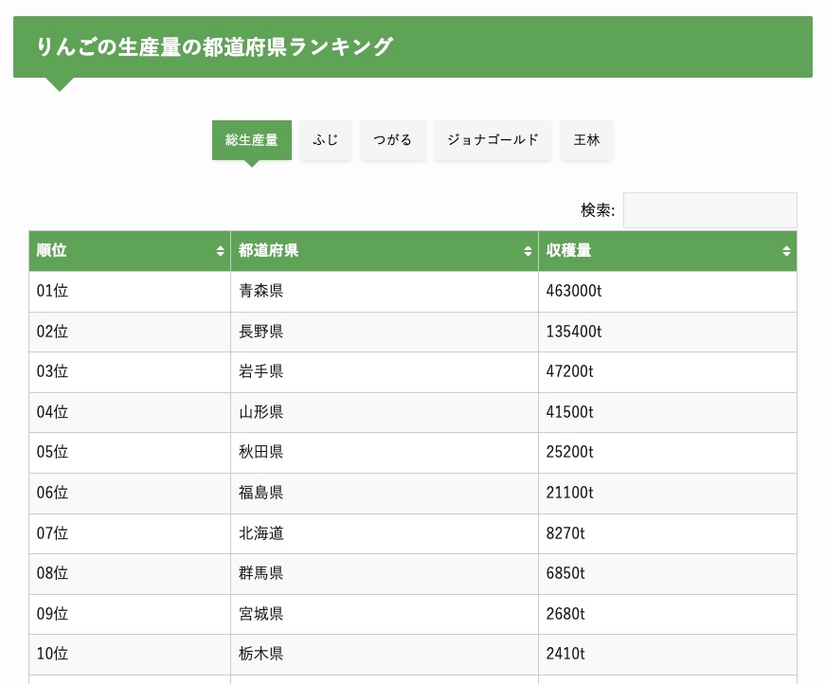Select the 福島県 cell
This screenshot has height=684, width=825.
coord(385,493)
